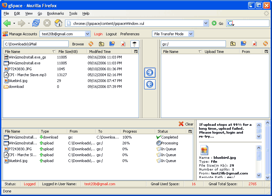This screenshot has height=196, width=272.
Task: Toggle the local file filter funnel
Action: [x=135, y=44]
